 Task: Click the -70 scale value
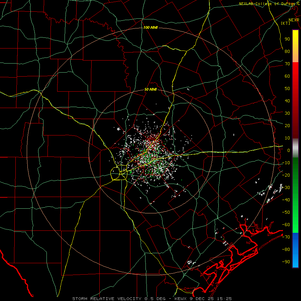coord(286,237)
